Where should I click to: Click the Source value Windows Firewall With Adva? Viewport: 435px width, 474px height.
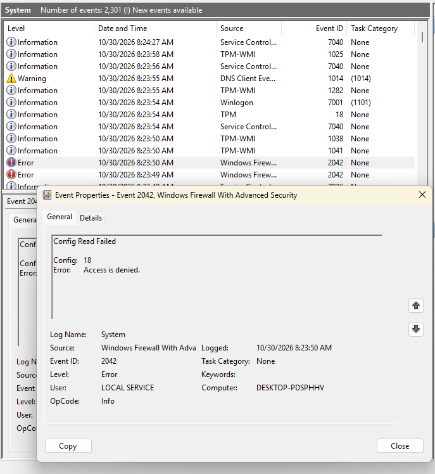point(148,348)
